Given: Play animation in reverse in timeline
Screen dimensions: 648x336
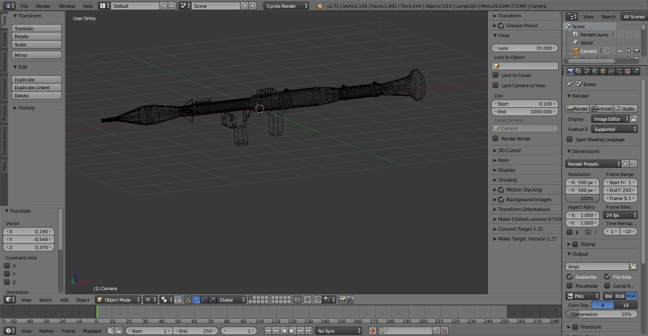Looking at the screenshot, I should tap(284, 331).
